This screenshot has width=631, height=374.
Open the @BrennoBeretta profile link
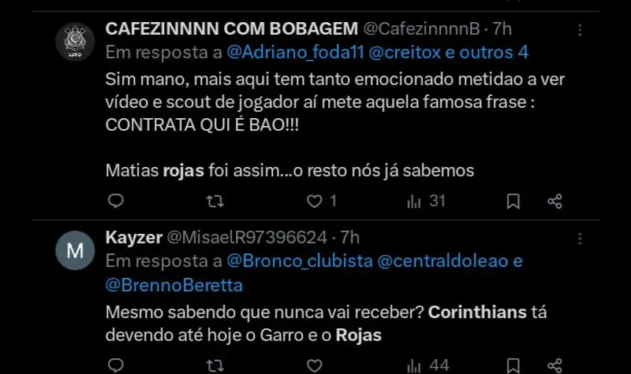click(174, 284)
